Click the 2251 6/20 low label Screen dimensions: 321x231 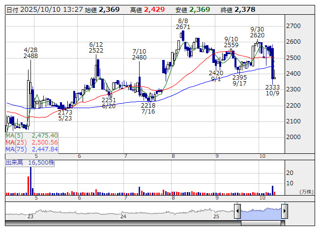tap(109, 103)
